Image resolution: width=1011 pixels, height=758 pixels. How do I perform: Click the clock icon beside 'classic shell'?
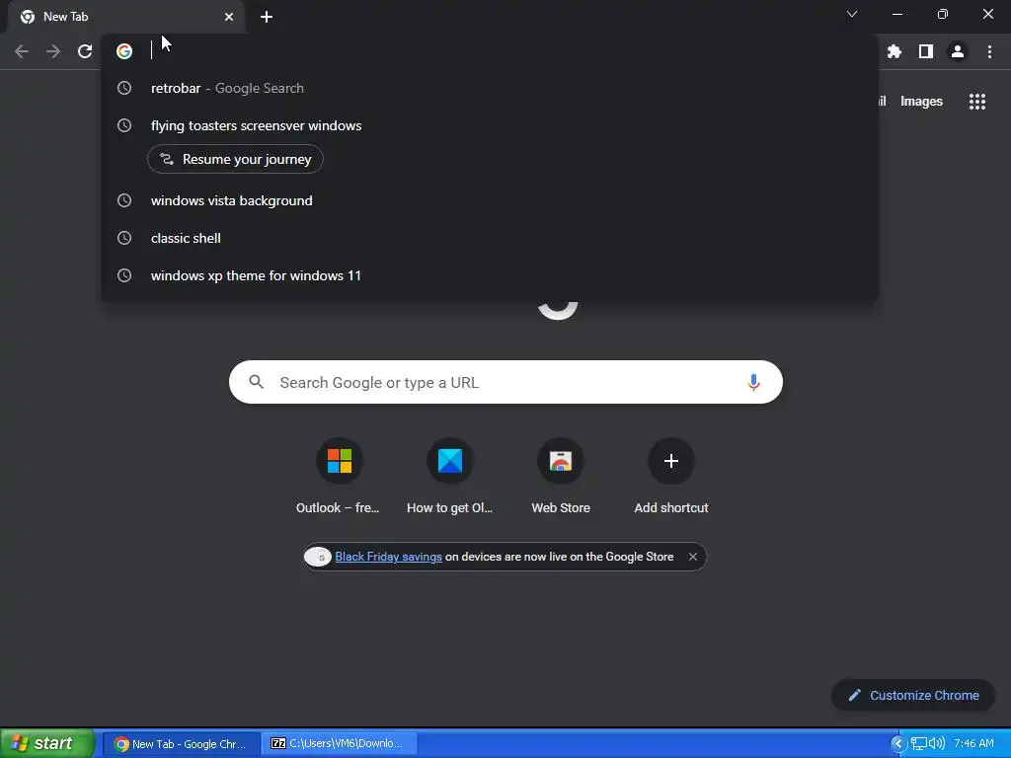pyautogui.click(x=124, y=238)
